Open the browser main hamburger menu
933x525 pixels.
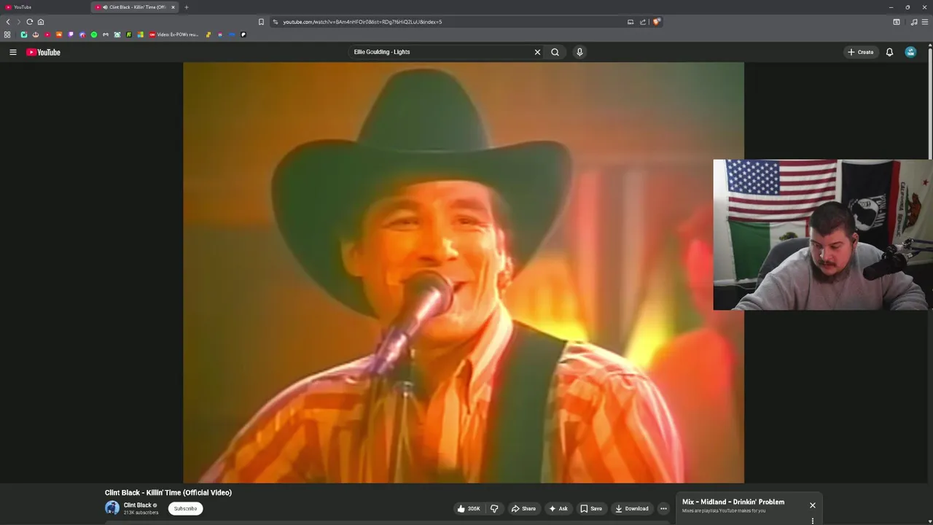click(925, 22)
